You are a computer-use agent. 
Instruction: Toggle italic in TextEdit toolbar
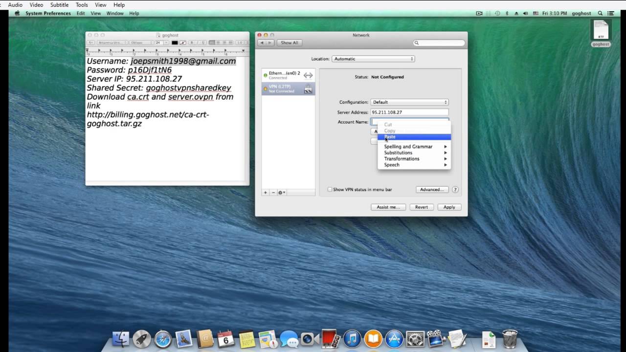pos(198,43)
